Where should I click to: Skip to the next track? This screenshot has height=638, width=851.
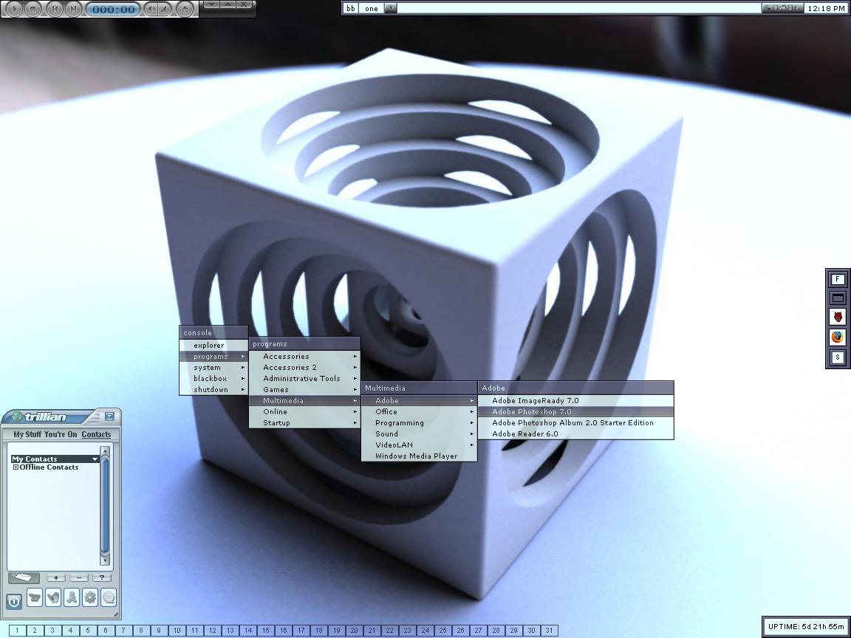click(72, 9)
